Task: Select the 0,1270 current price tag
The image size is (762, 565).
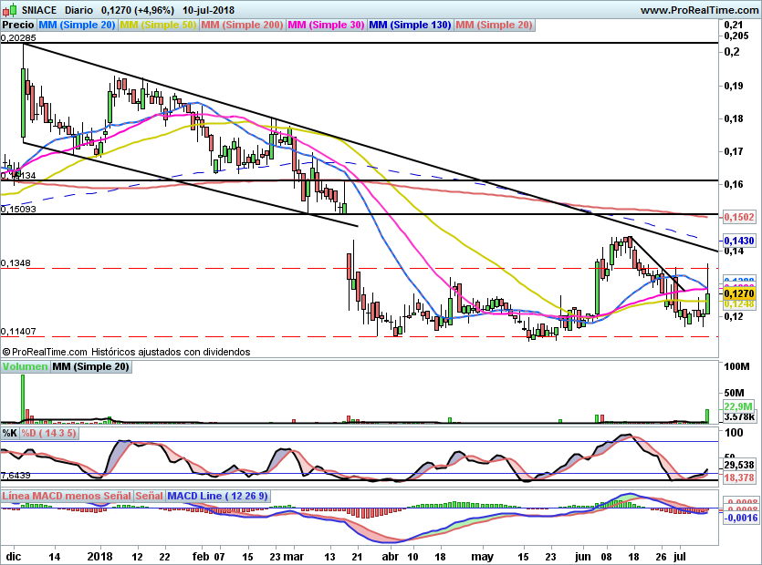Action: point(737,294)
